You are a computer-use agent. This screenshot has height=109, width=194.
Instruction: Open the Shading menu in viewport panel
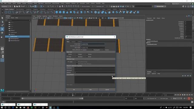39,16
